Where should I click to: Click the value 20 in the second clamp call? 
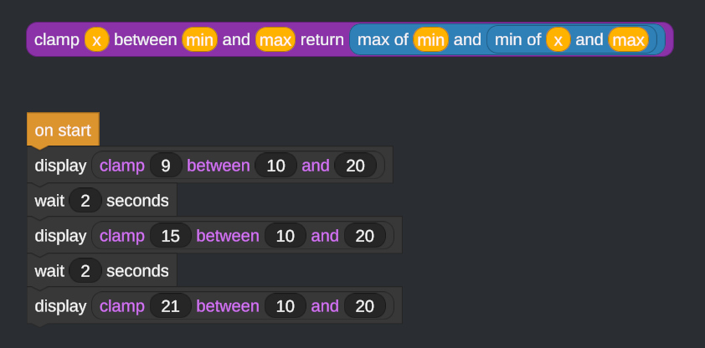pos(364,236)
